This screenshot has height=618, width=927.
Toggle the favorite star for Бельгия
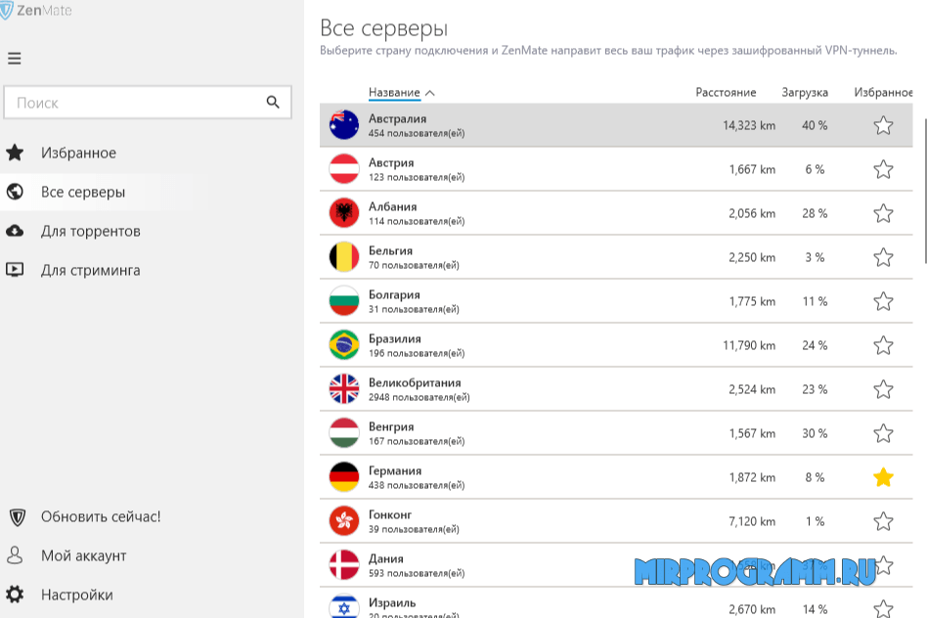[883, 257]
